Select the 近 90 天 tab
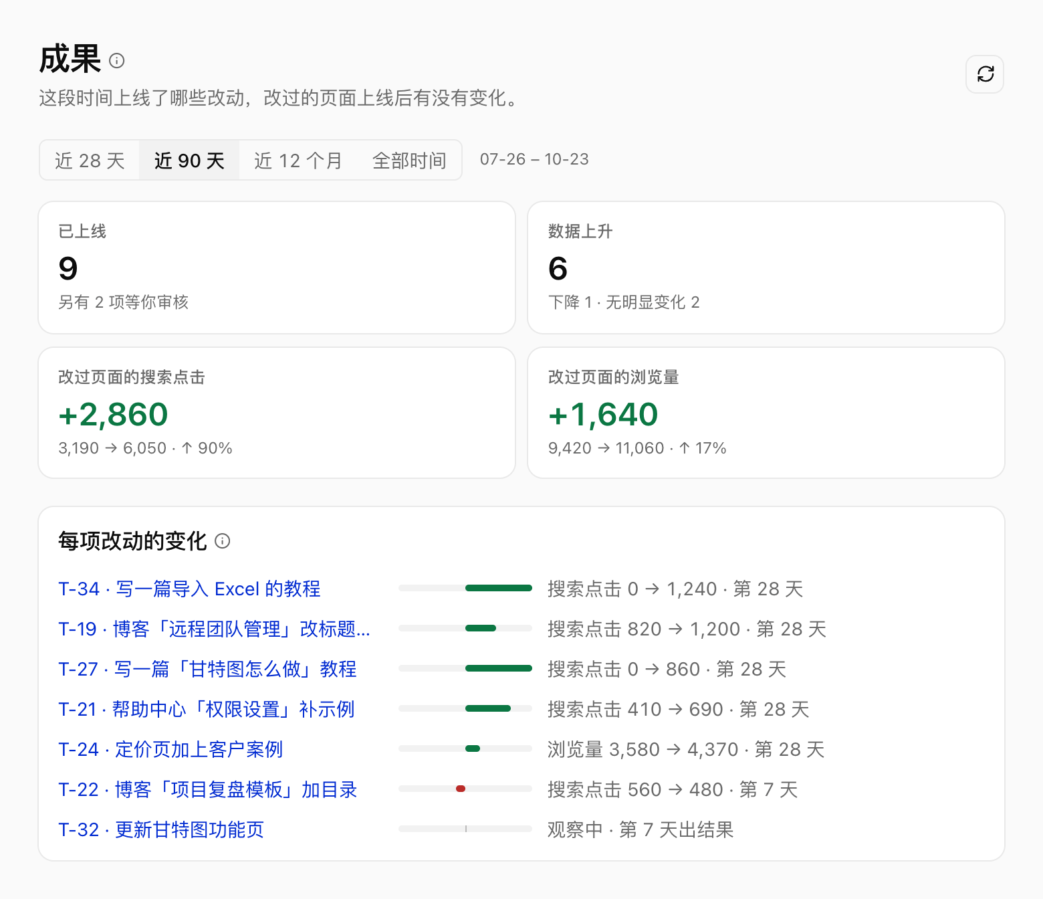Viewport: 1043px width, 899px height. [189, 160]
